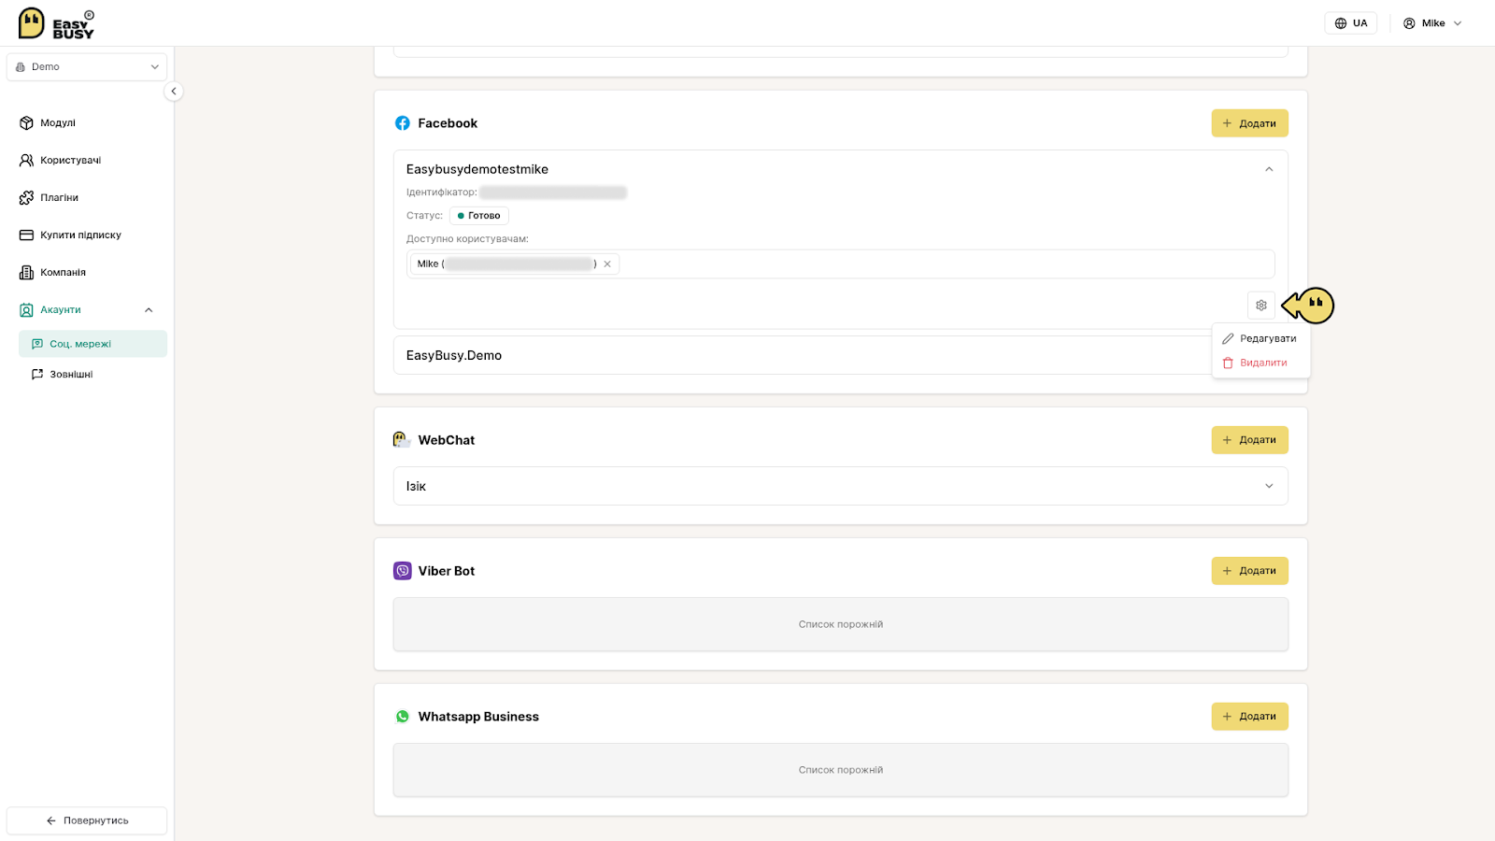Add a new Viber Bot account
1495x841 pixels.
1249,571
